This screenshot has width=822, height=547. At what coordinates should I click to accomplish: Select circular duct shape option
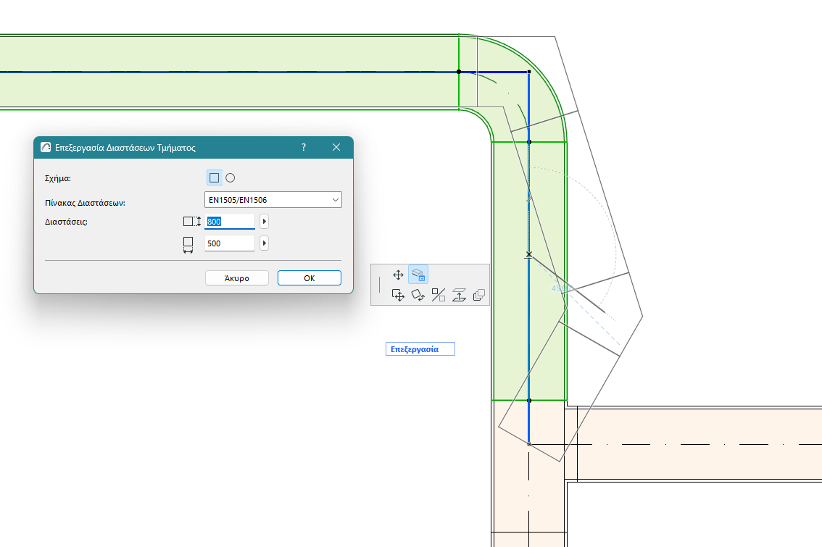(230, 178)
